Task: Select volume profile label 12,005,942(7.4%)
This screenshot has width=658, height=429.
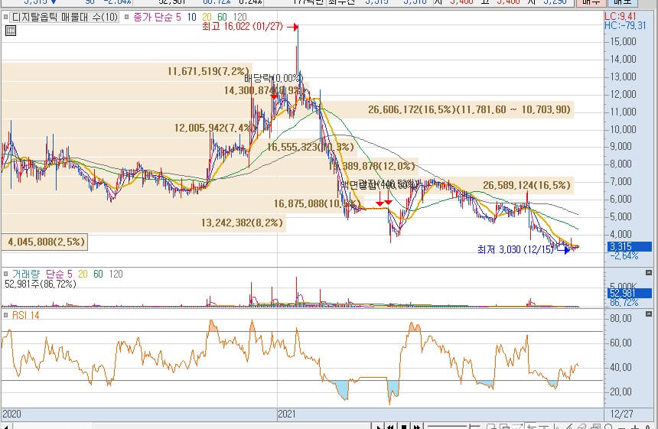Action: (x=213, y=128)
